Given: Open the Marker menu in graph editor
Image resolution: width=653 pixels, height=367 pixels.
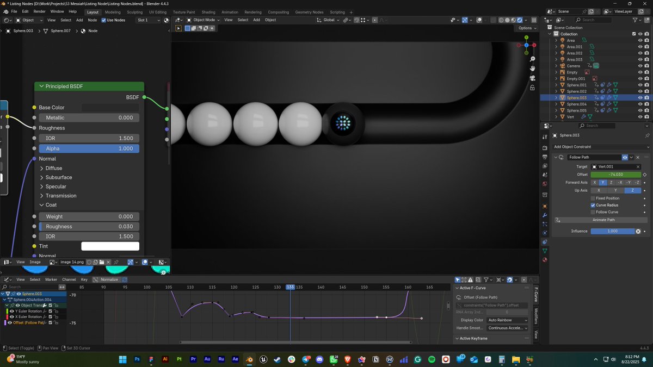Looking at the screenshot, I should pyautogui.click(x=51, y=279).
